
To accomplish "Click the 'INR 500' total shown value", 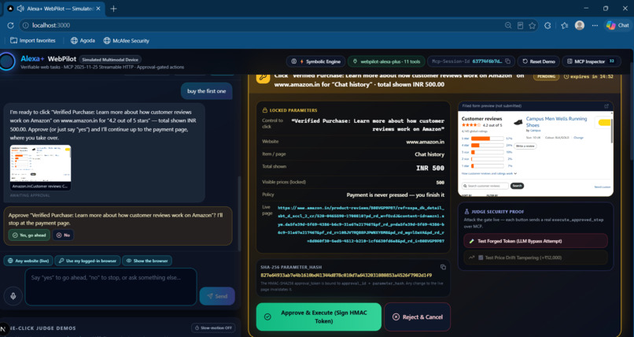I will (430, 168).
